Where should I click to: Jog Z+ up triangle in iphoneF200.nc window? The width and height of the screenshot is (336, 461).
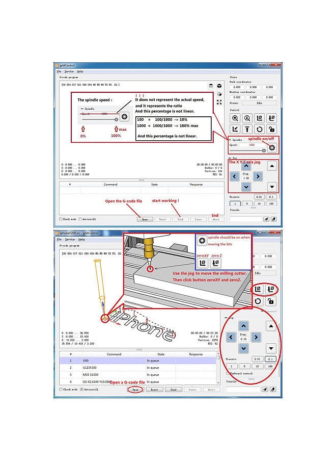click(271, 326)
